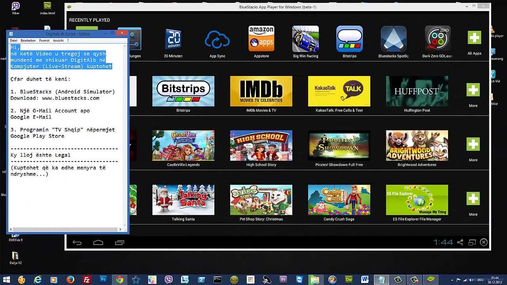The height and width of the screenshot is (285, 507).
Task: Click the BlueStacks share icon
Action: (460, 242)
